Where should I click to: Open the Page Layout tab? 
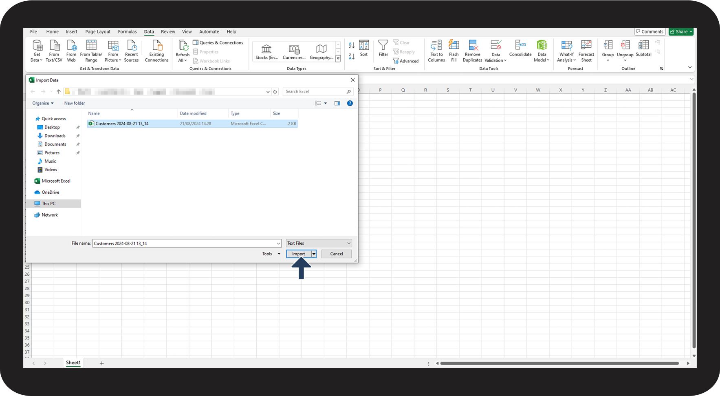98,31
